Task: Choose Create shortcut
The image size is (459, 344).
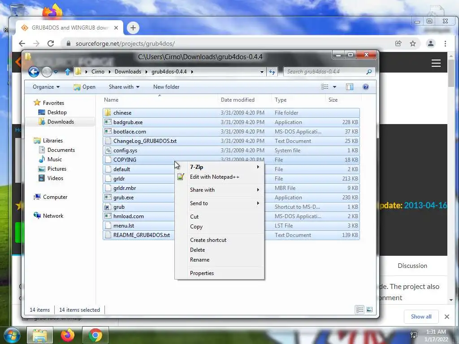Action: coord(219,240)
